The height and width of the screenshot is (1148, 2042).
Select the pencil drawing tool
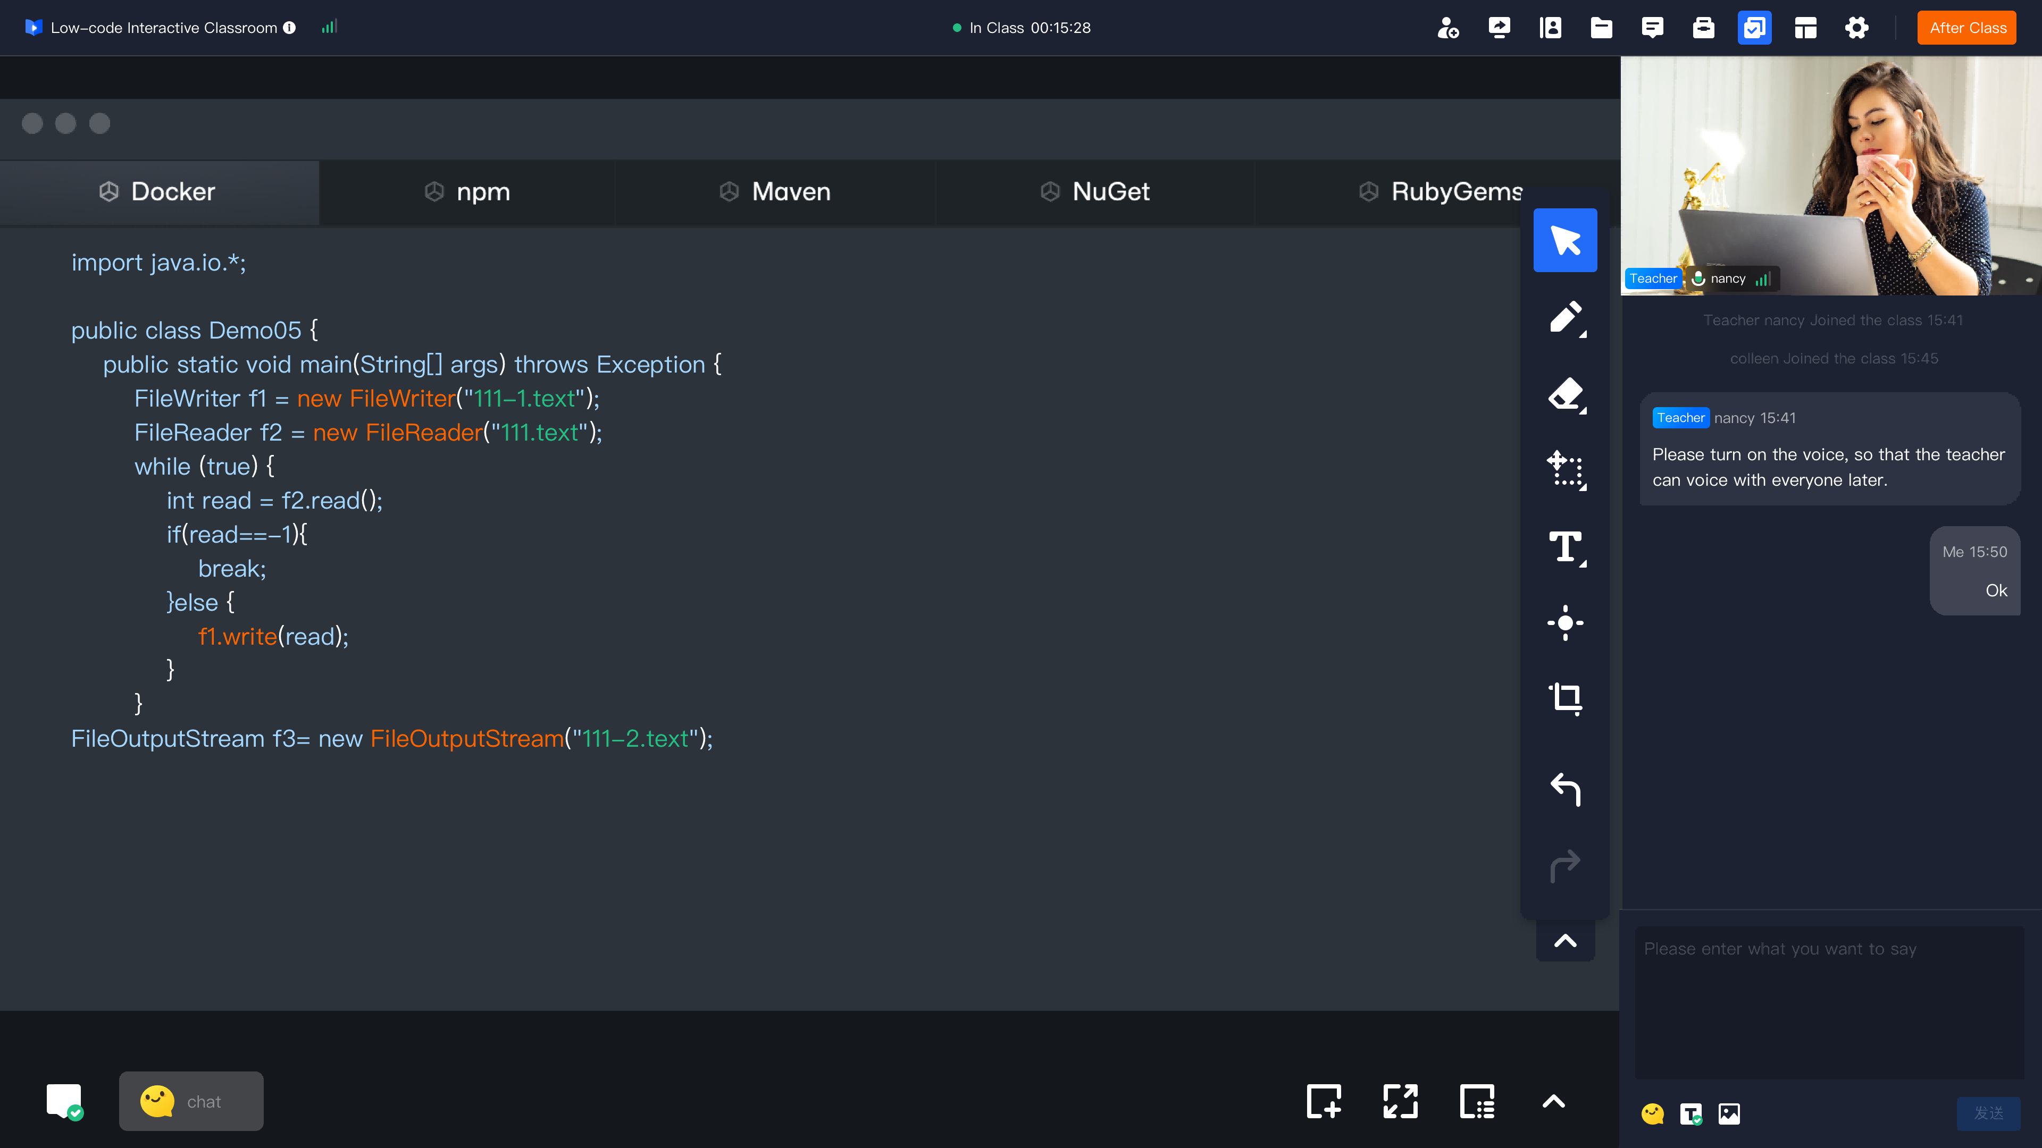pos(1565,318)
